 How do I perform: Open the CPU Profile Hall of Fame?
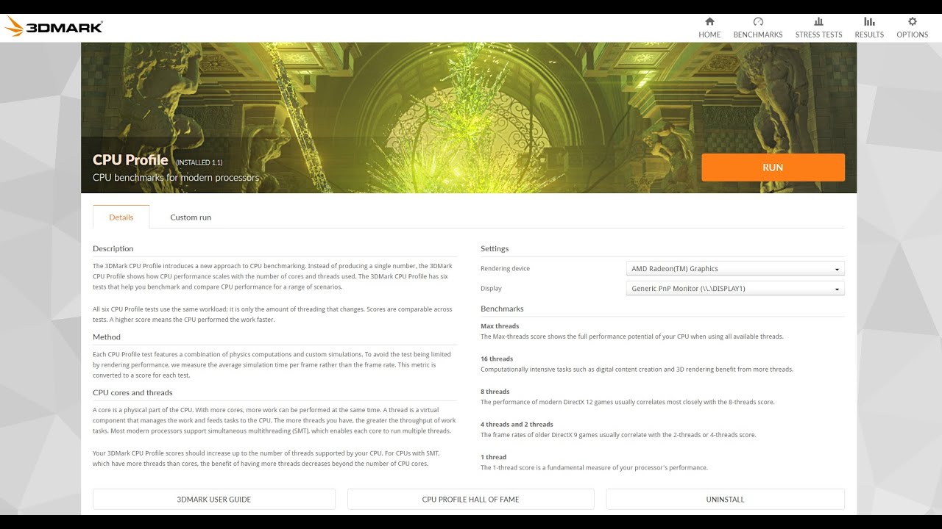point(470,500)
